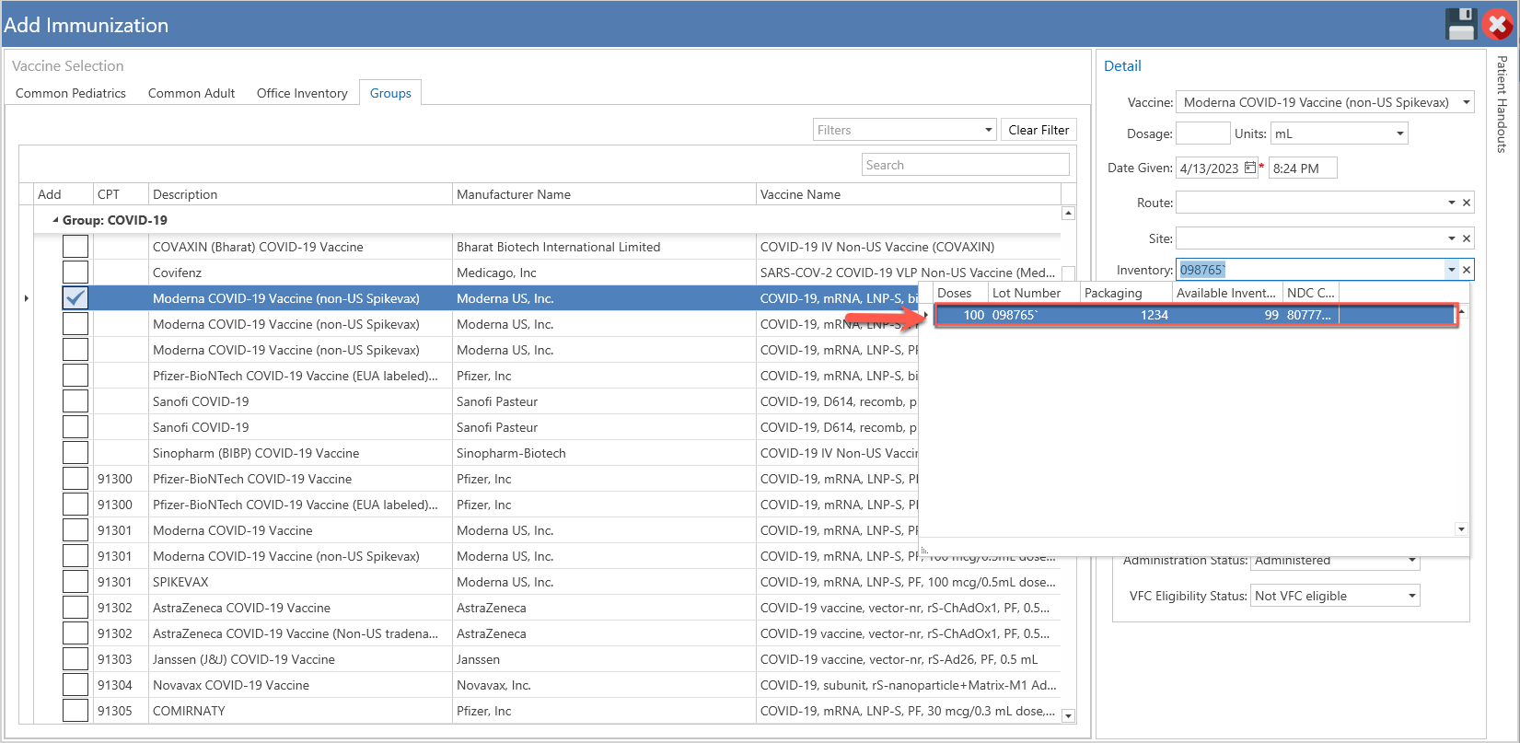The height and width of the screenshot is (743, 1520).
Task: Click the Janssen manufacturer cell
Action: pos(604,659)
